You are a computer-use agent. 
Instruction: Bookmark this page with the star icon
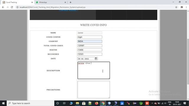tap(176, 7)
